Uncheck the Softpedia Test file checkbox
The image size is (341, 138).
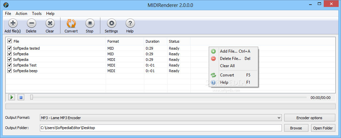(10, 65)
